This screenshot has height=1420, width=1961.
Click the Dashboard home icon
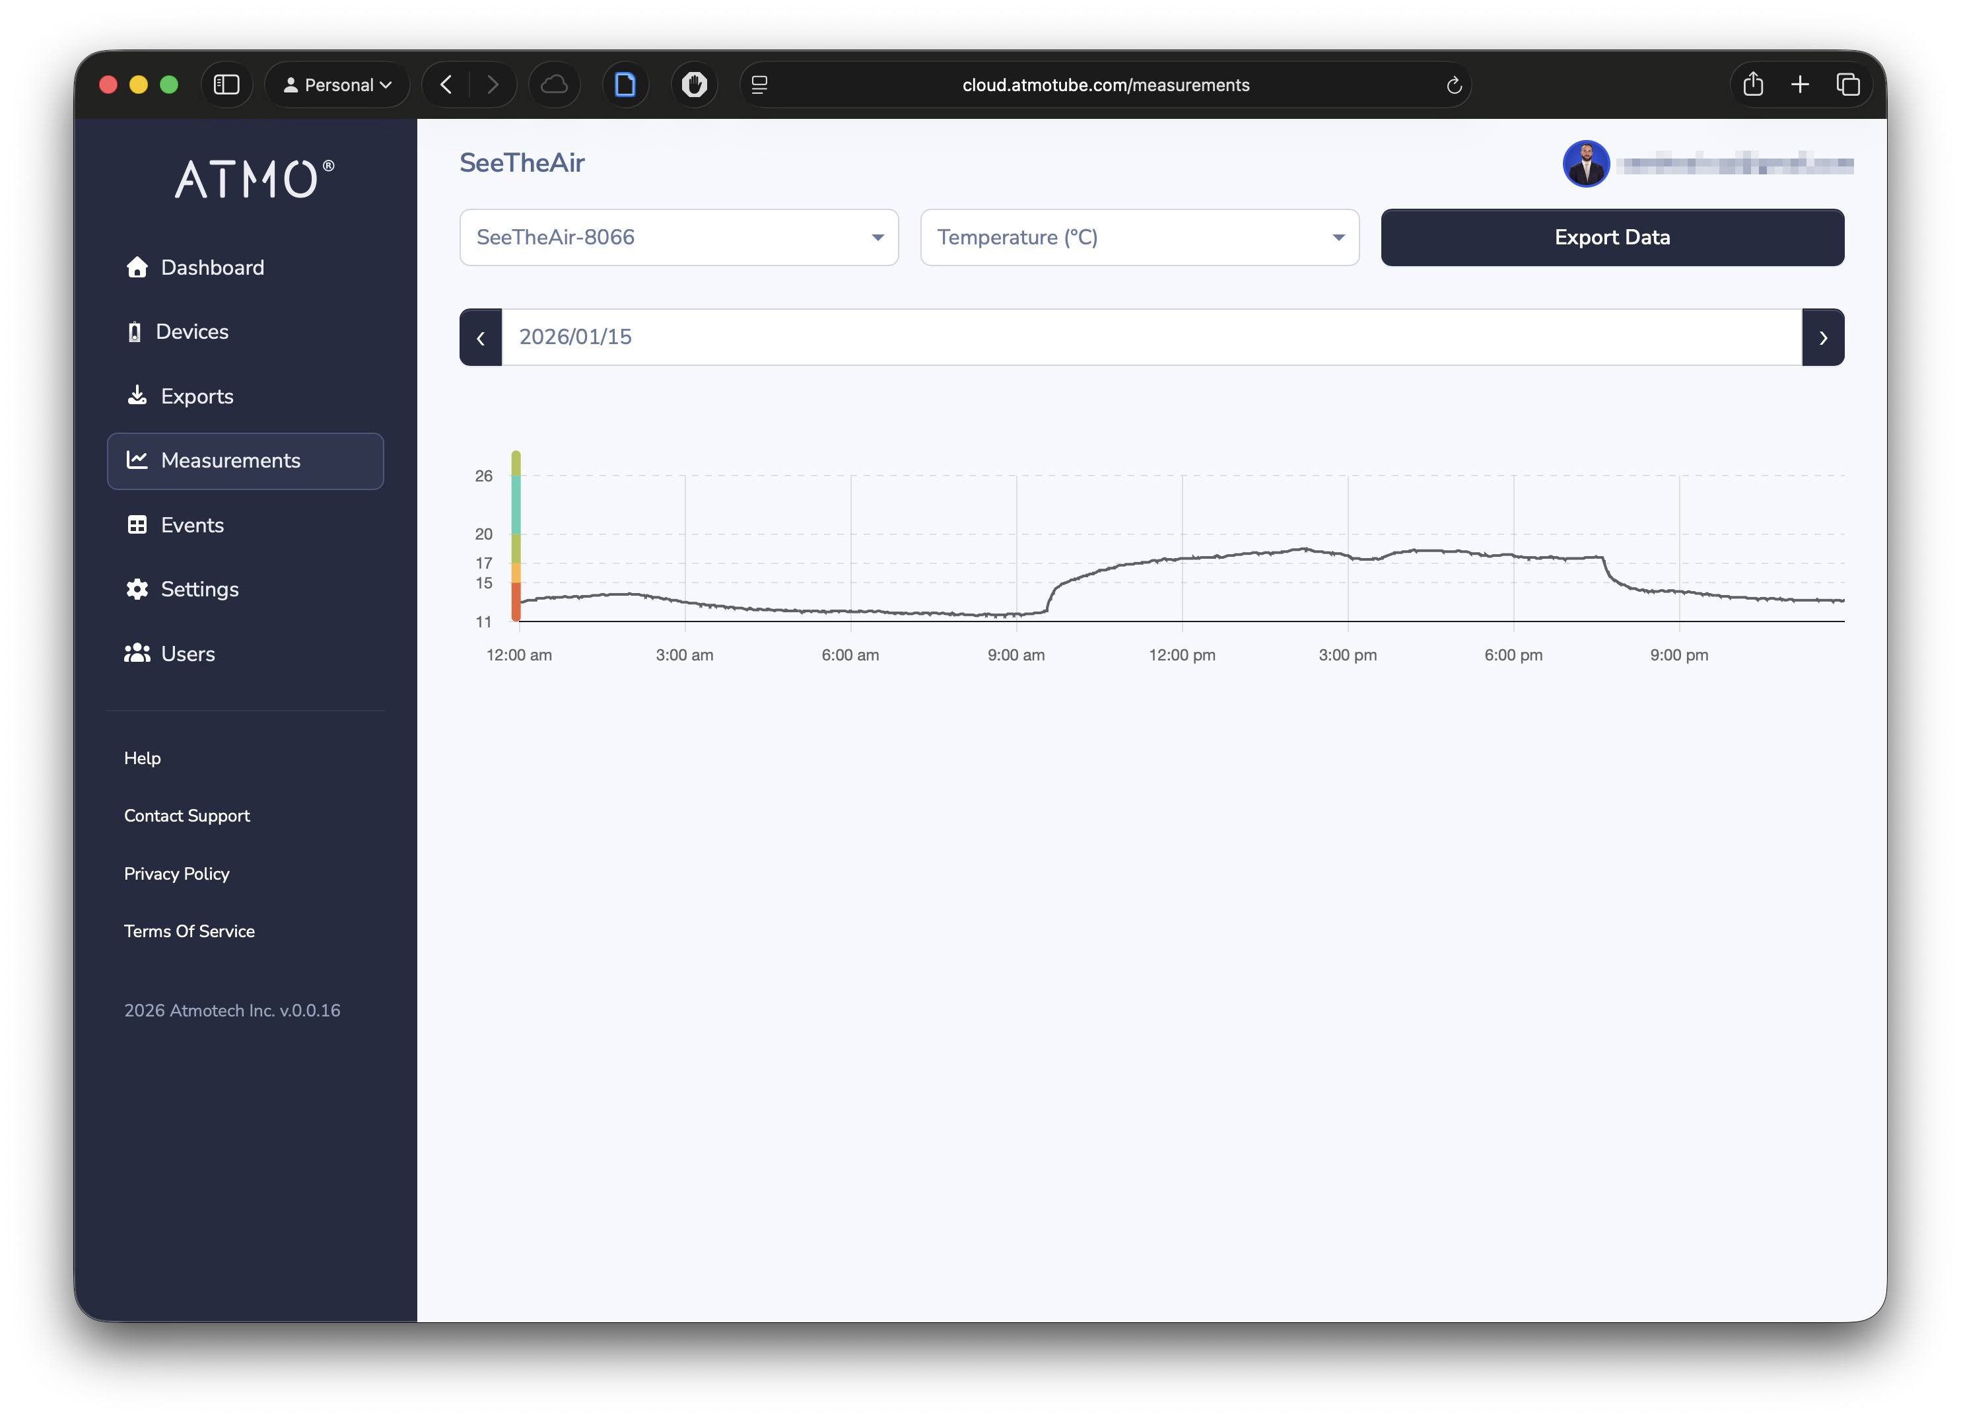tap(137, 267)
